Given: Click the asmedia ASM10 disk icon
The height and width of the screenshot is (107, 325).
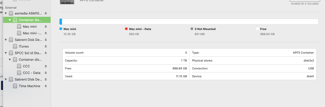Looking at the screenshot, I should click(11, 13).
